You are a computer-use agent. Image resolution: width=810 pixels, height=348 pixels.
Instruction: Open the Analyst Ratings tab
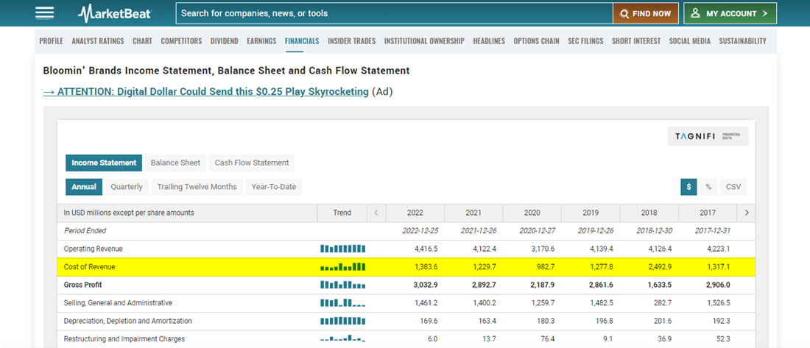[98, 41]
